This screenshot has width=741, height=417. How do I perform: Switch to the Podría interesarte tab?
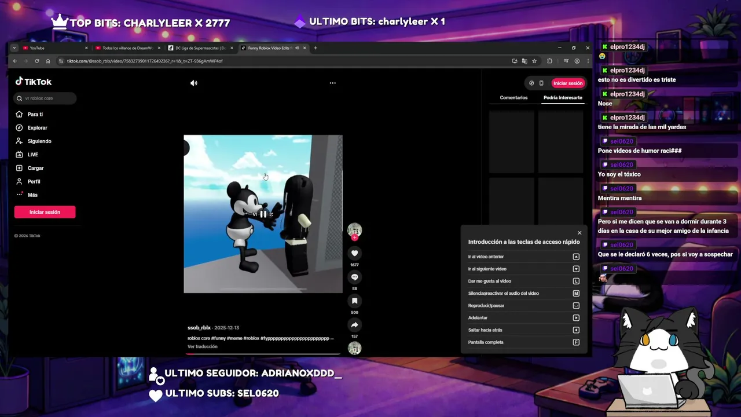(x=563, y=97)
